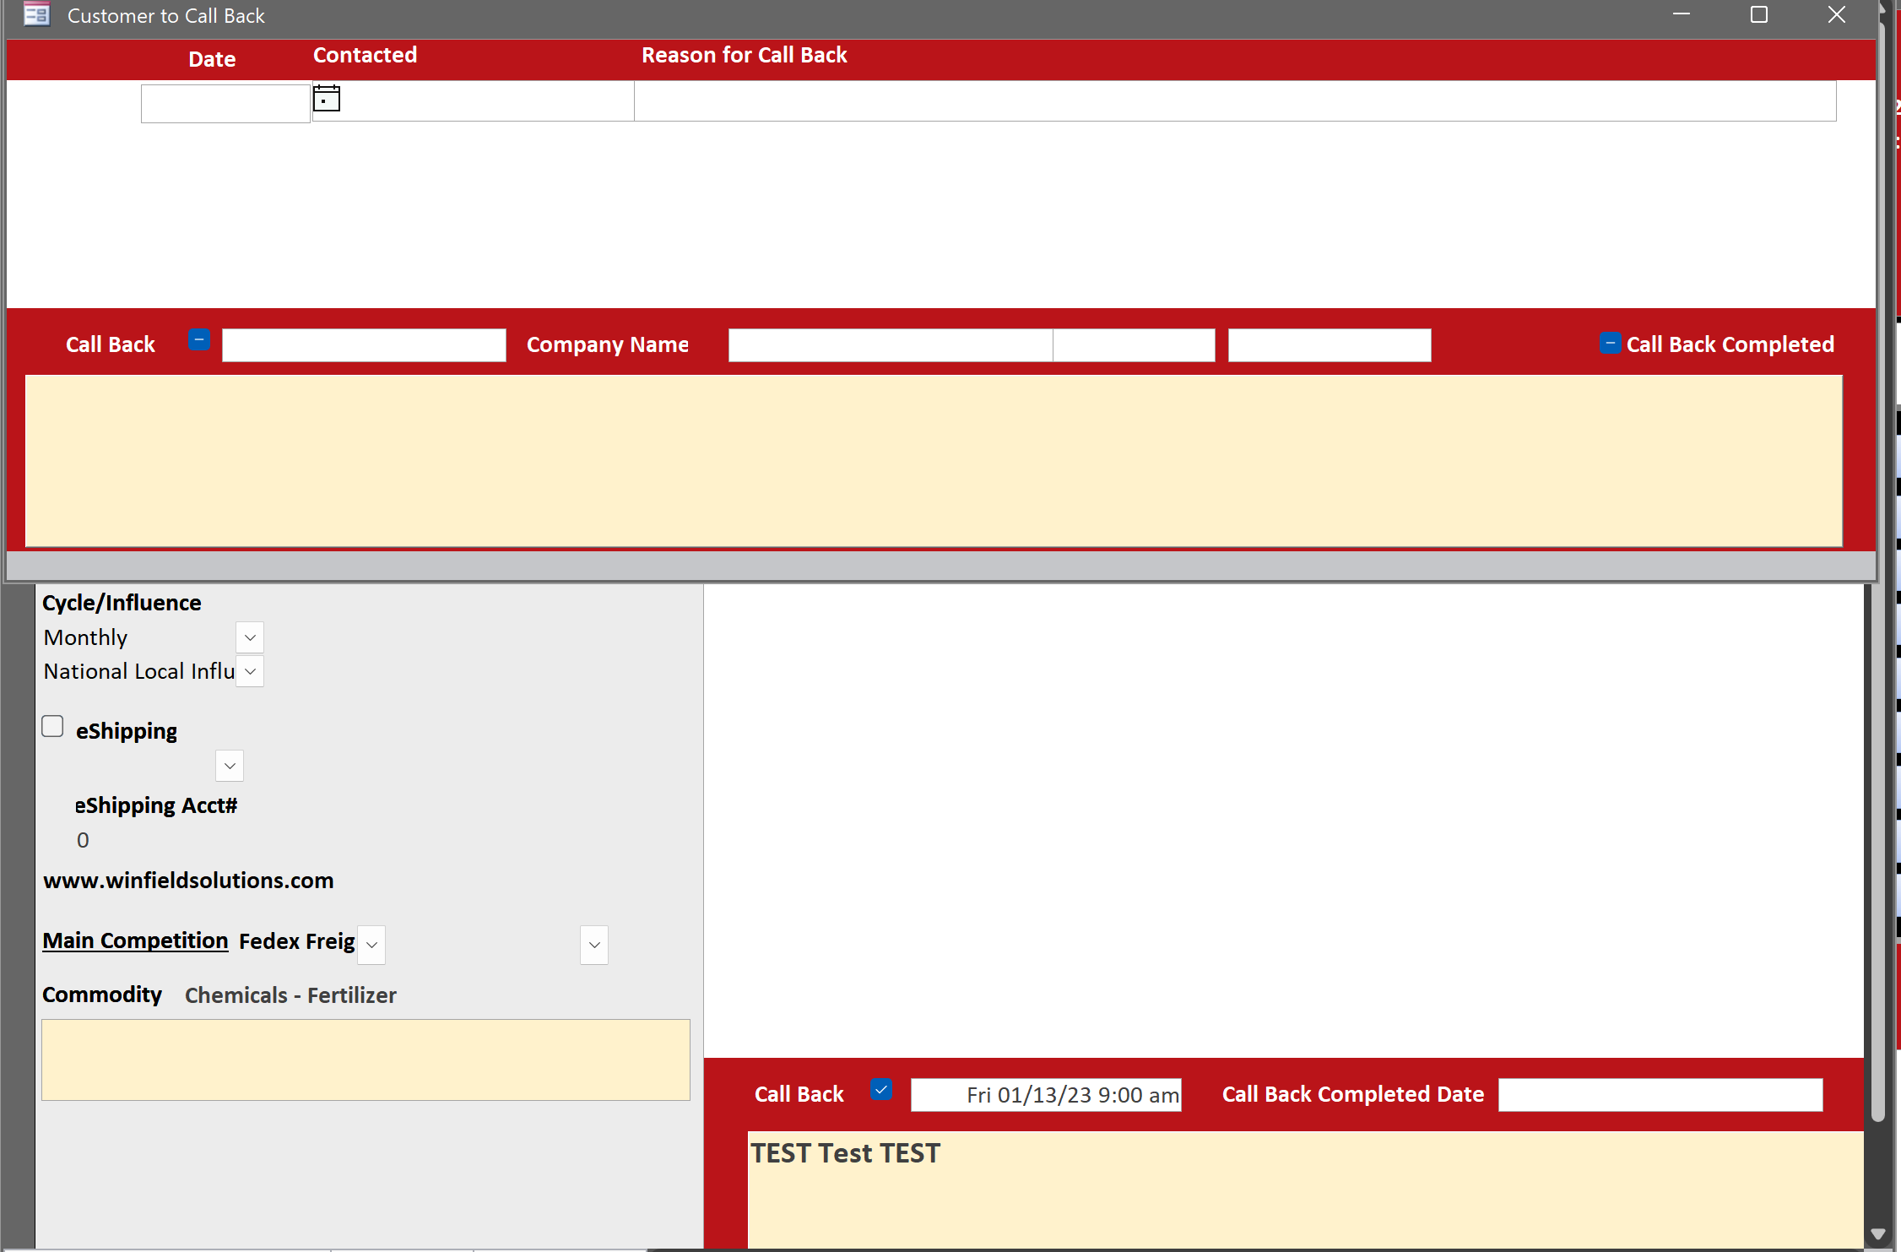Open the date picker in the Contacted column

click(x=327, y=98)
